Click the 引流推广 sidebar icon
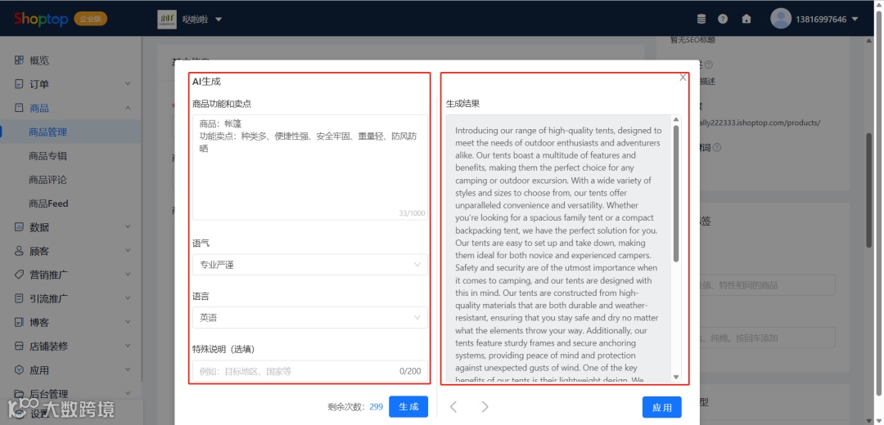Viewport: 884px width, 425px height. pos(19,298)
